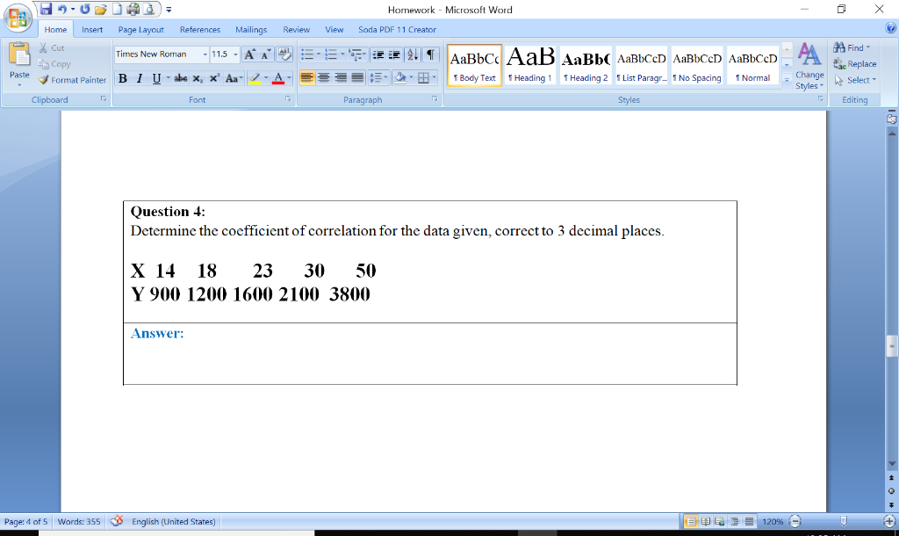
Task: Toggle Justify paragraph alignment
Action: click(x=356, y=77)
